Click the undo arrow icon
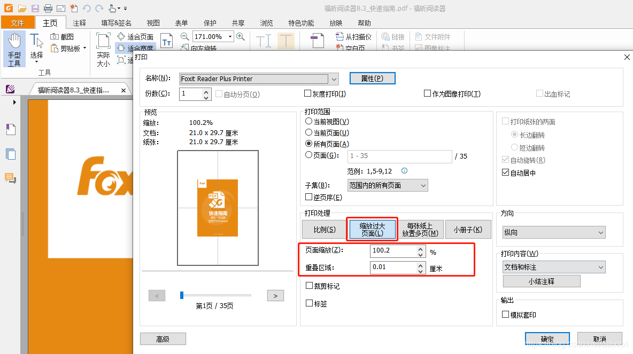Screen dimensions: 633x354 pos(87,9)
